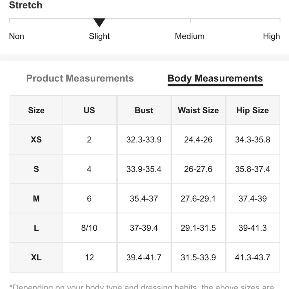Click the black stretch indicator triangle
Image resolution: width=289 pixels, height=289 pixels.
pyautogui.click(x=99, y=23)
